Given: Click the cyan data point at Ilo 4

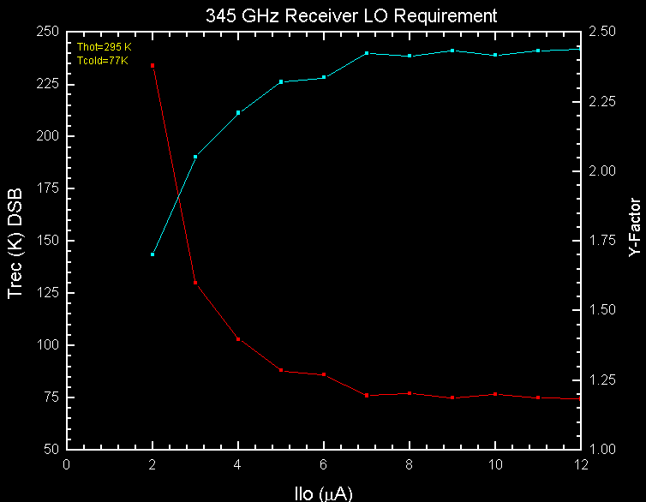Looking at the screenshot, I should coord(238,112).
